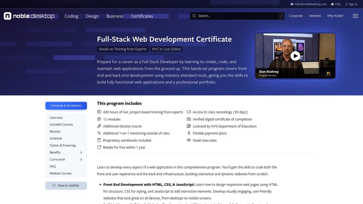Open the Business menu
363x204 pixels.
coord(115,16)
